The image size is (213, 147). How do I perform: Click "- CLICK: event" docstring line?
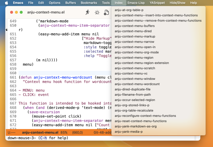click(33, 95)
